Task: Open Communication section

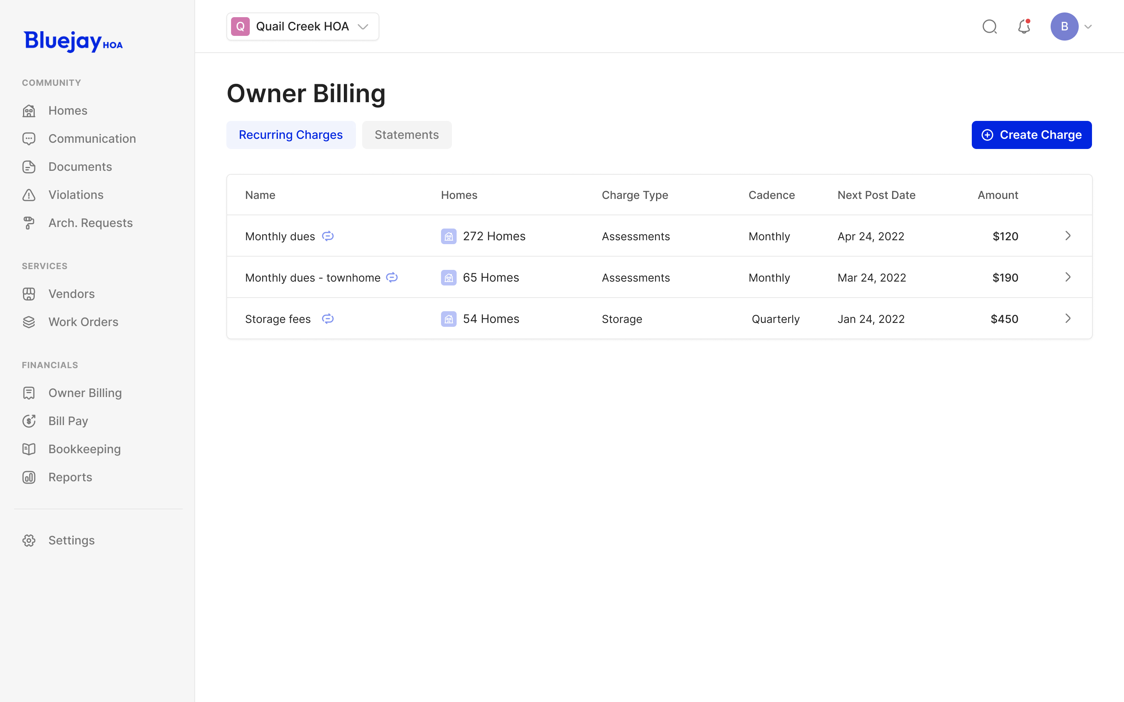Action: 79,138
